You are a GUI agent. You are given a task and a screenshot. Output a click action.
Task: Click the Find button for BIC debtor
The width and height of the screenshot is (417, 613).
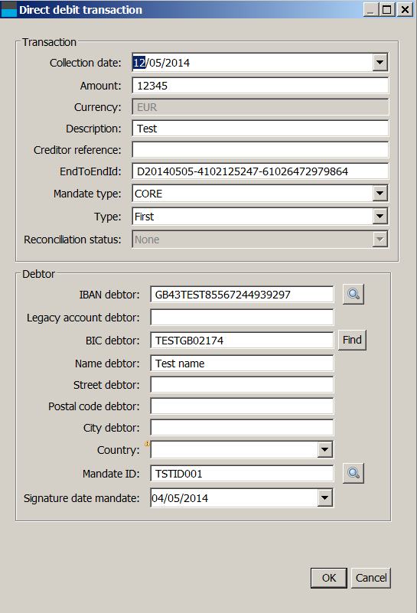352,340
